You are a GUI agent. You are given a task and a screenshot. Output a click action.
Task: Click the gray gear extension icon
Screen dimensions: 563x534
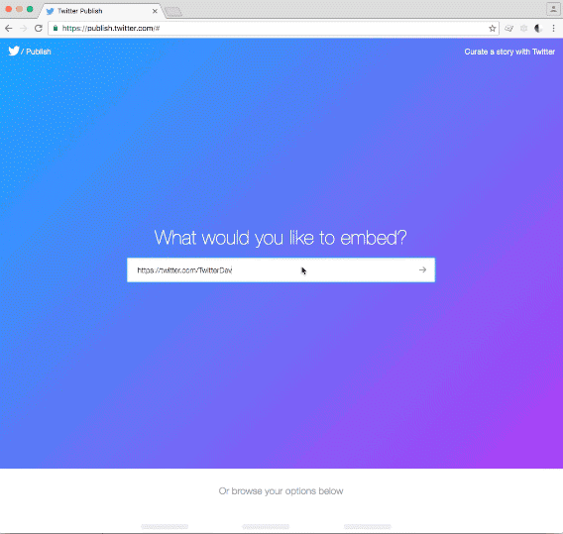point(524,29)
